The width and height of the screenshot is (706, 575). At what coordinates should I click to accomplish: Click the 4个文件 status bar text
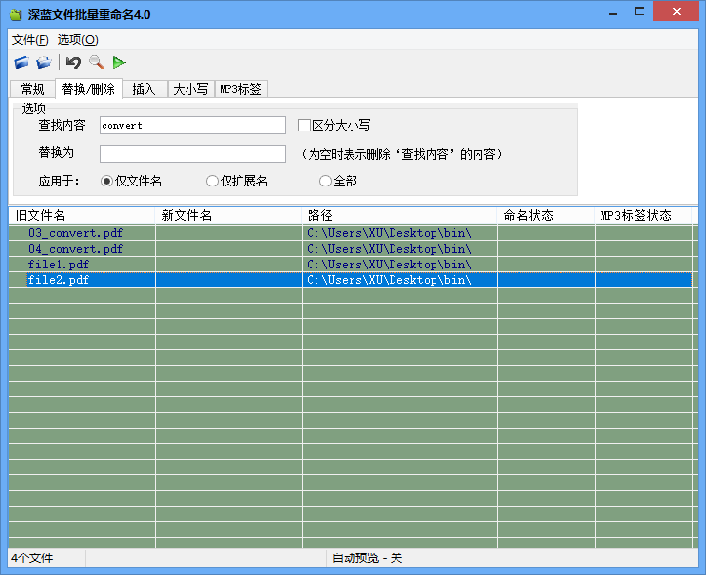32,558
